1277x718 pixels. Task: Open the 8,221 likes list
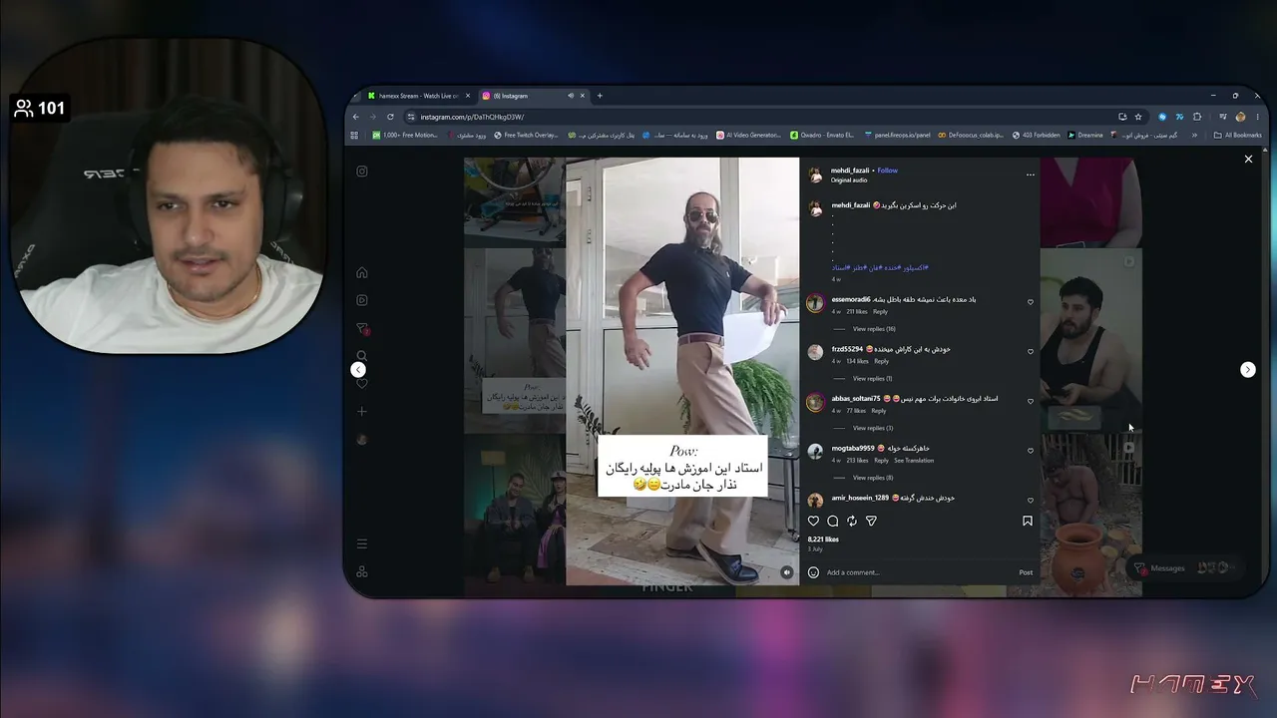click(x=823, y=539)
